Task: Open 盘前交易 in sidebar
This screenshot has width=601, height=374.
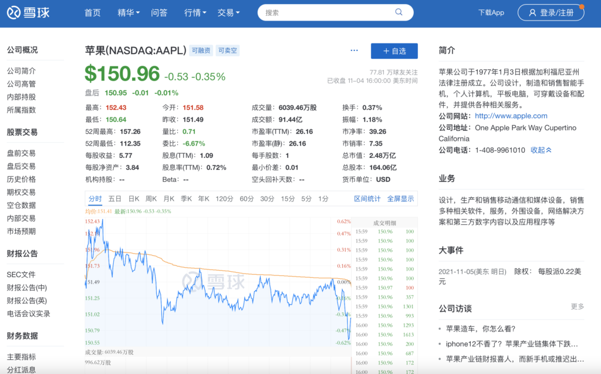Action: (21, 153)
